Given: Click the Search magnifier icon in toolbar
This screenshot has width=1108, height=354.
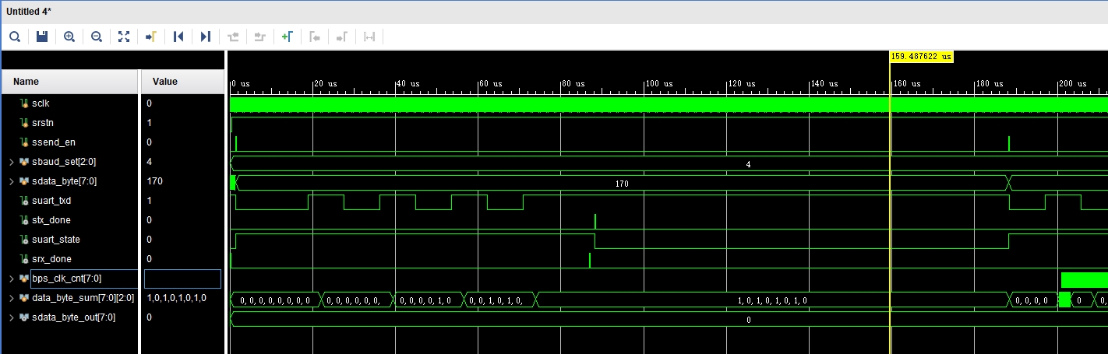Looking at the screenshot, I should click(15, 37).
